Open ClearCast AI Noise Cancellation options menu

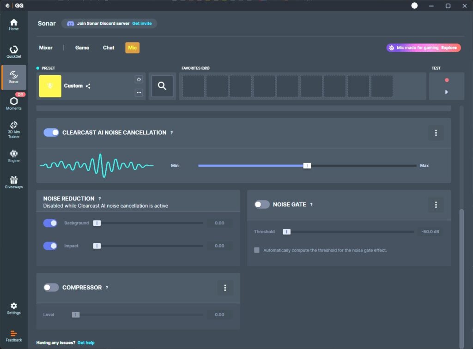click(436, 133)
